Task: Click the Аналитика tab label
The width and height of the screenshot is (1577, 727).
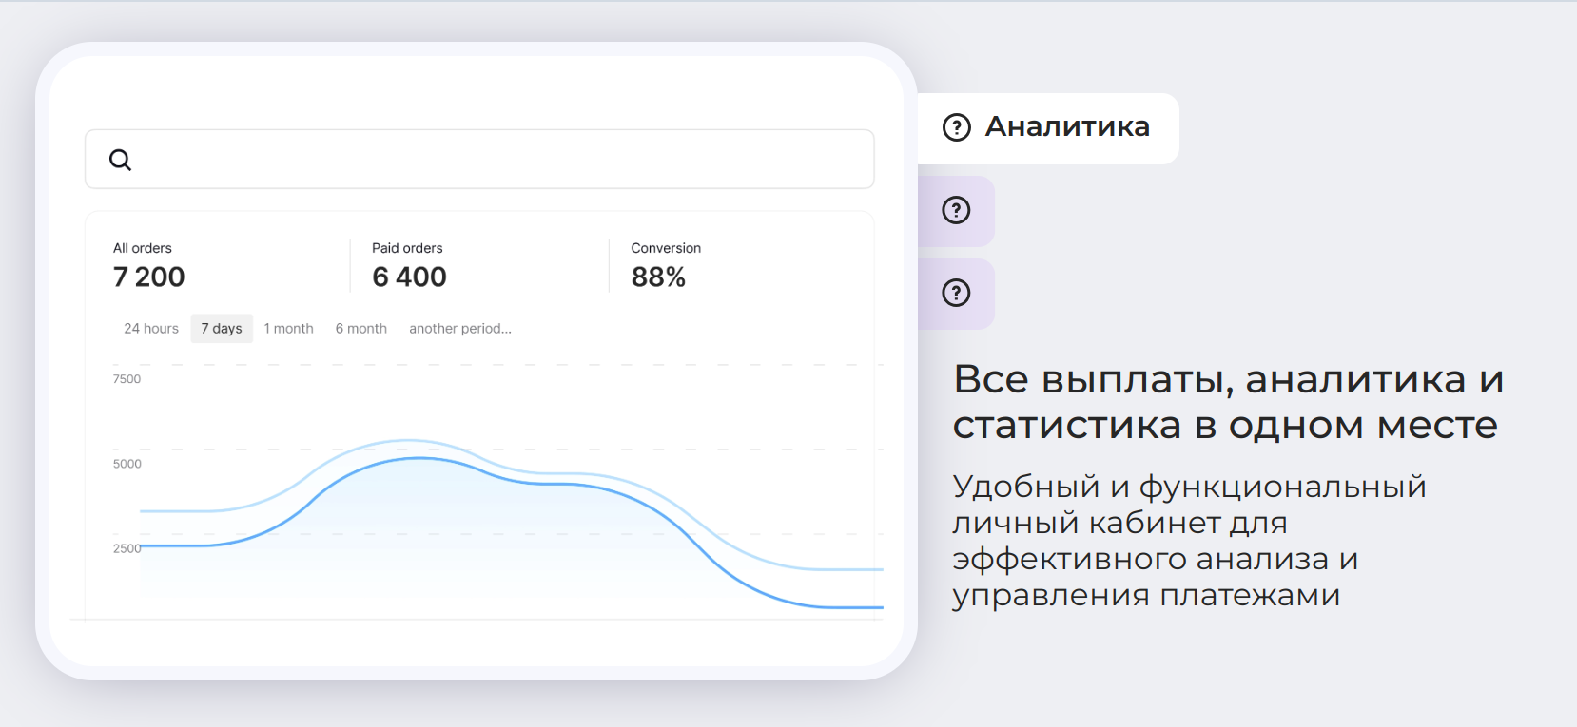Action: (1067, 126)
